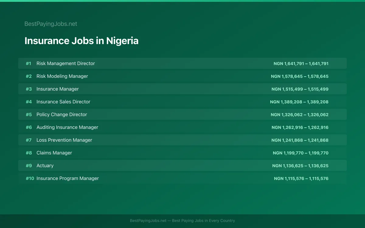Select the Risk Modeling Manager job title
The image size is (365, 228).
click(62, 76)
